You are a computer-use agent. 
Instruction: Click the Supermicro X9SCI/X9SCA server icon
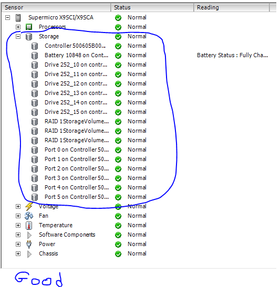click(18, 18)
